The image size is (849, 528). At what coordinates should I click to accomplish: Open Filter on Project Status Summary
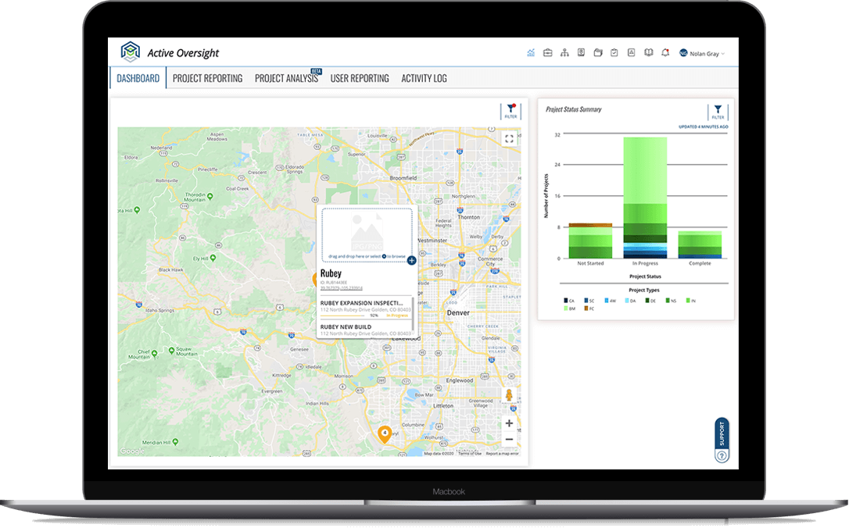pos(718,111)
